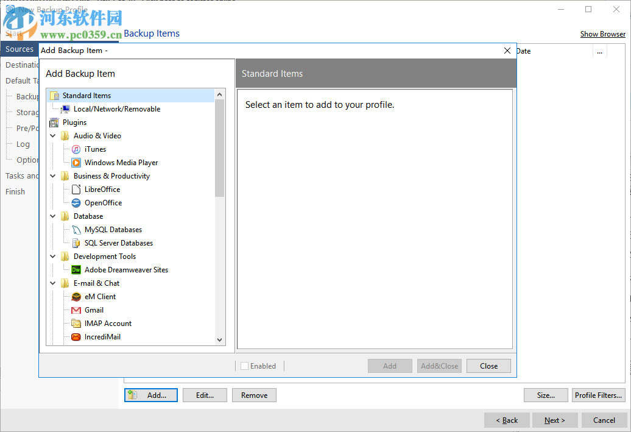Click the Business & Productivity folder icon
This screenshot has width=631, height=432.
(x=65, y=176)
